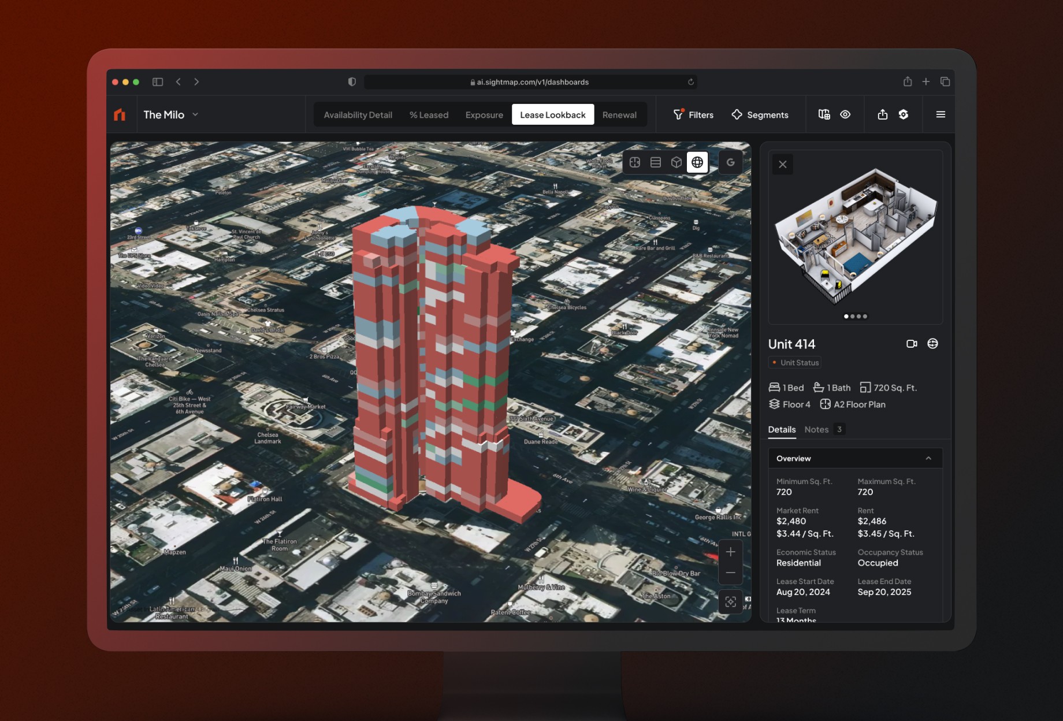Select the floor plan view icon
Viewport: 1063px width, 721px height.
coord(635,162)
